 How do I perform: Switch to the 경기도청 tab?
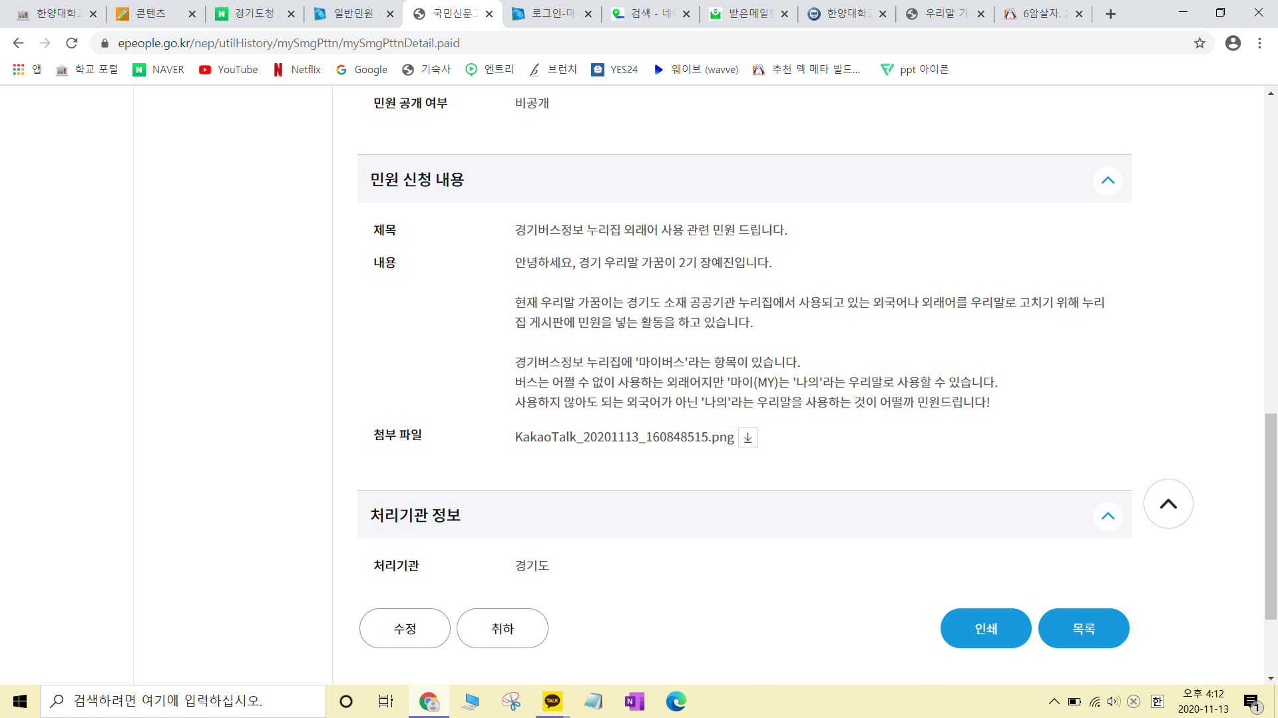click(253, 14)
